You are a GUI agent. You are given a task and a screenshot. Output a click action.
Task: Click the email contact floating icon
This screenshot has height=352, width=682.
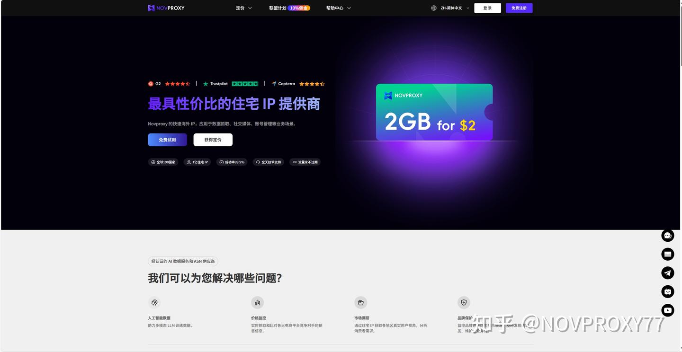667,254
